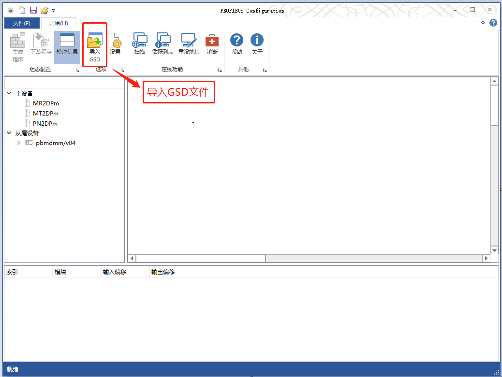Open the 诊断 diagnostics tool
Viewport: 502px width, 377px height.
coord(212,45)
